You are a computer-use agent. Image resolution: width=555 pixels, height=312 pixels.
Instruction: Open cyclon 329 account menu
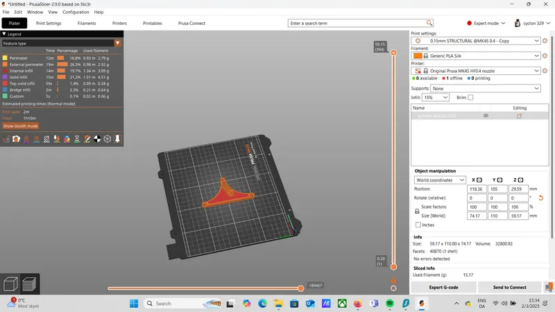pos(532,24)
